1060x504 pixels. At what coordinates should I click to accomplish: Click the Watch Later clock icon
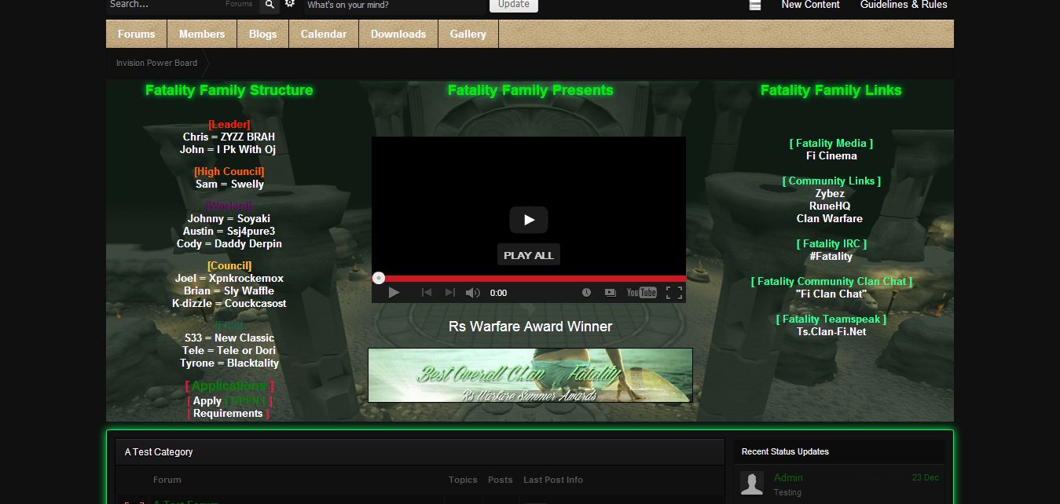(586, 293)
